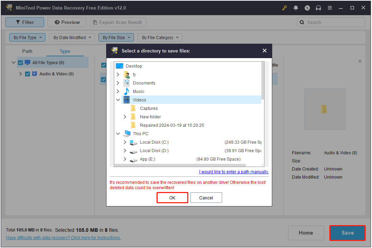
Task: Click the folder preview thumbnail
Action: coord(324,109)
